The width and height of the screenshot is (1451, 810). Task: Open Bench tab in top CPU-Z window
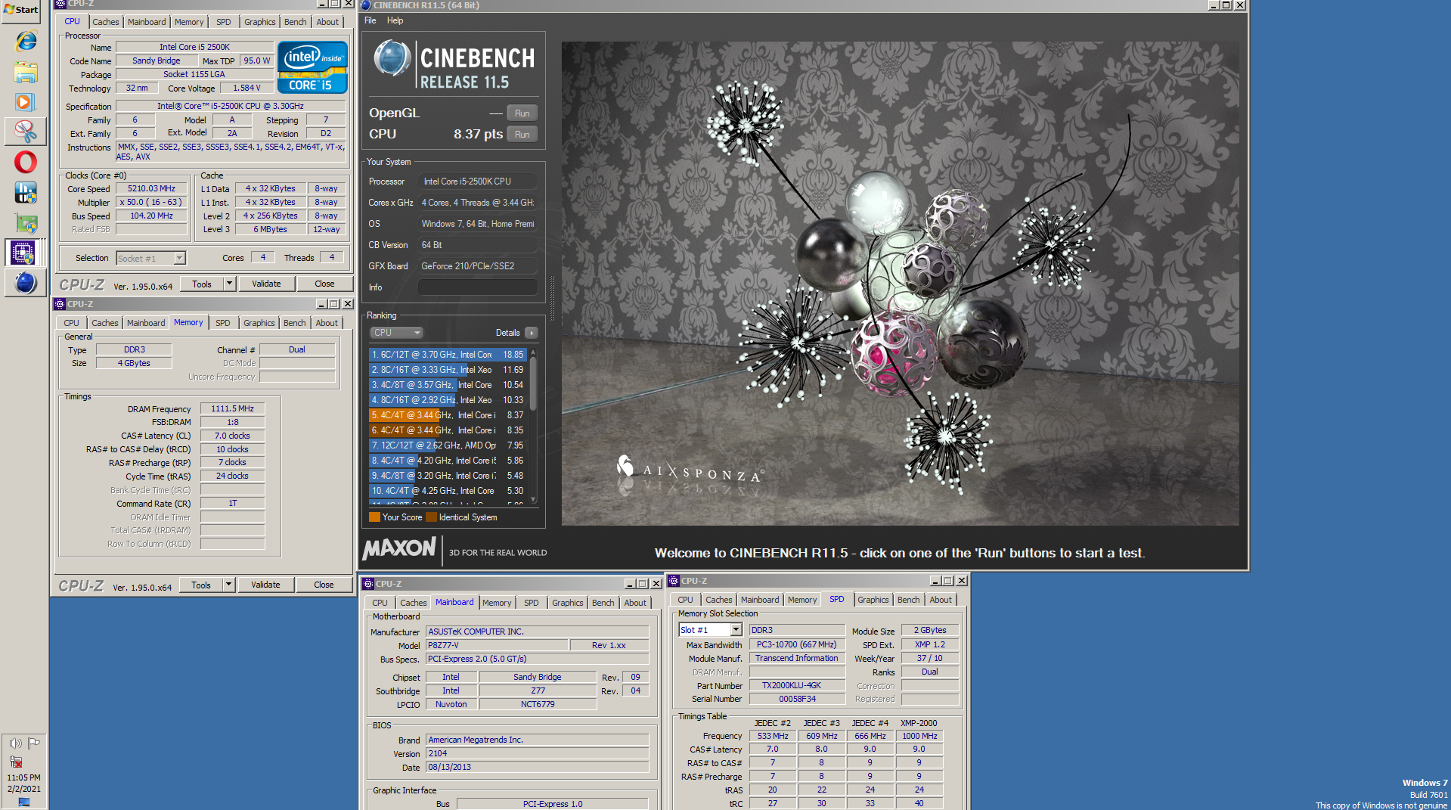(296, 22)
